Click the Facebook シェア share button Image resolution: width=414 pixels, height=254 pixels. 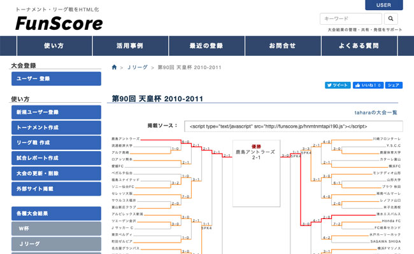(x=394, y=85)
